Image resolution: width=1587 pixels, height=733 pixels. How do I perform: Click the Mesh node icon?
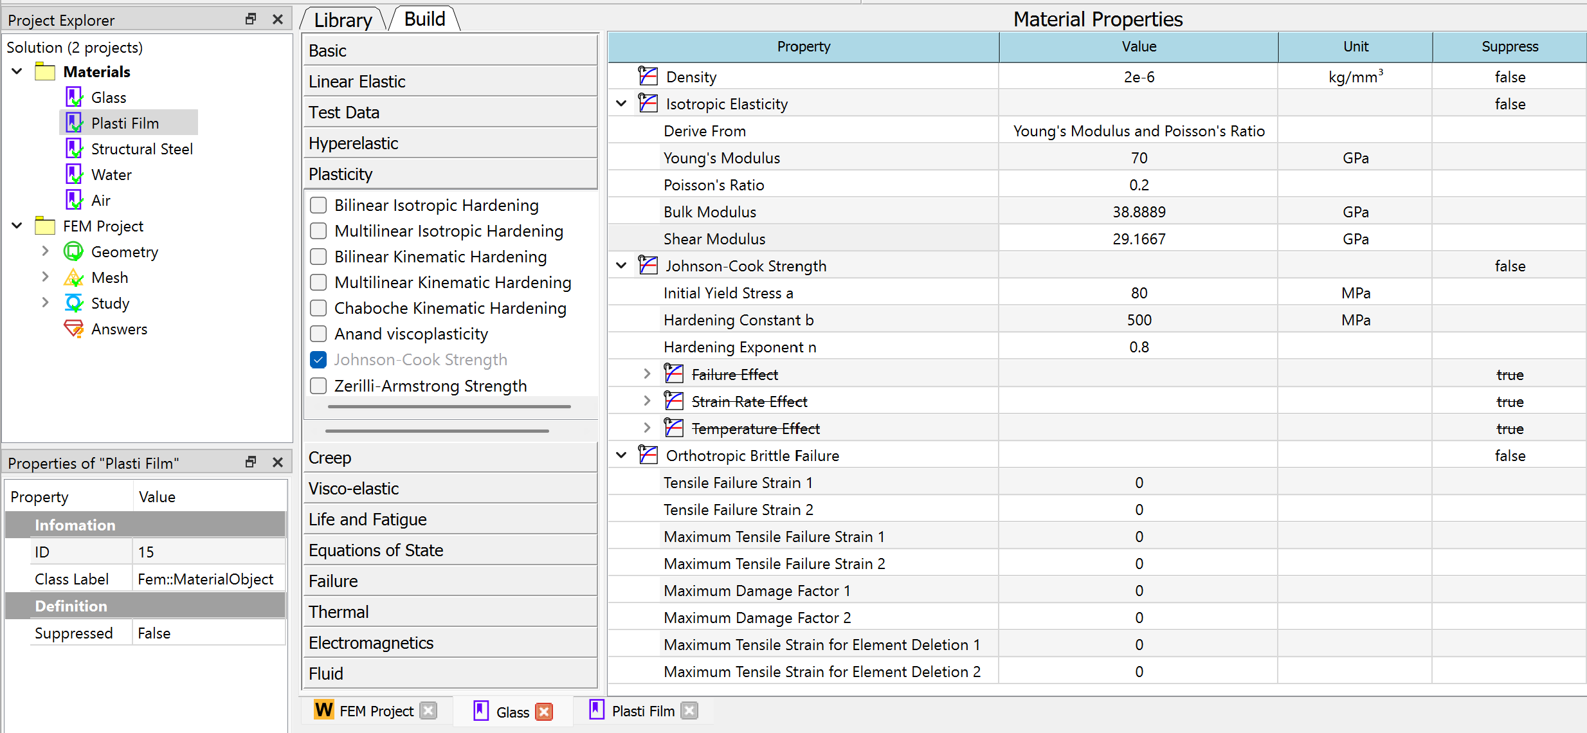point(73,277)
